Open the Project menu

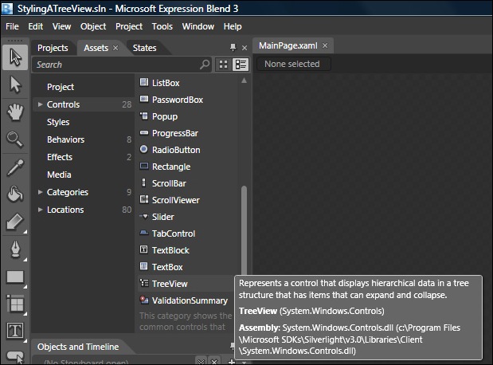click(129, 26)
